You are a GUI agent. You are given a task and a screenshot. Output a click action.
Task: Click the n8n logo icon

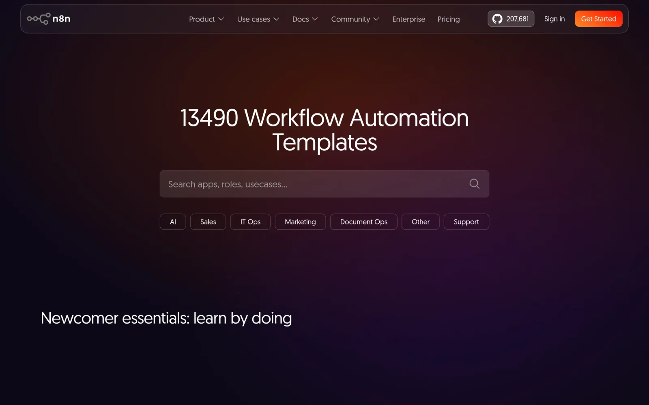[39, 19]
